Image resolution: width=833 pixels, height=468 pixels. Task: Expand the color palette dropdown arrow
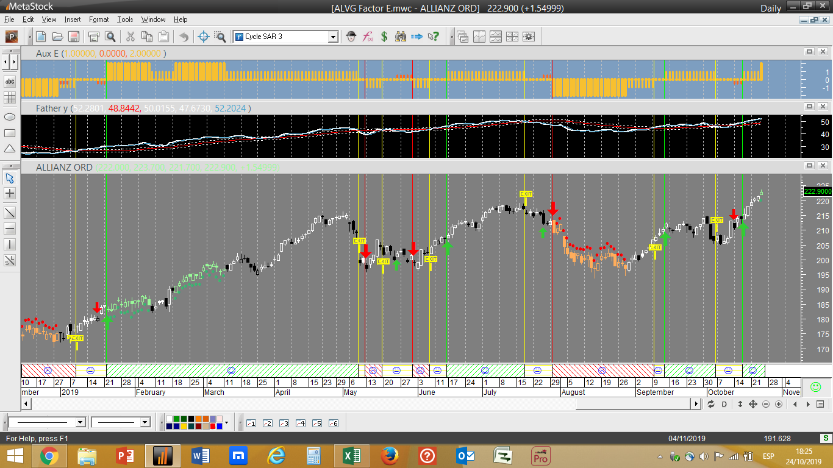[x=227, y=422]
